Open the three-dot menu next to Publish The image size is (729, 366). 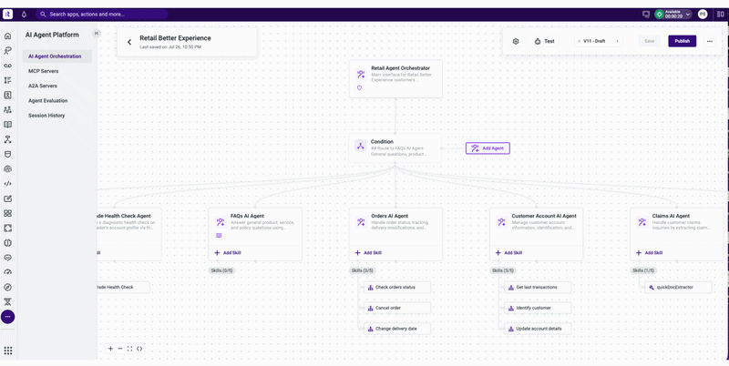(710, 41)
